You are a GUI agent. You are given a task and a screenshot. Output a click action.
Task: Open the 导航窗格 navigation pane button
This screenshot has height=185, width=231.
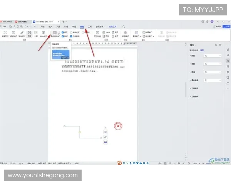(x=55, y=33)
